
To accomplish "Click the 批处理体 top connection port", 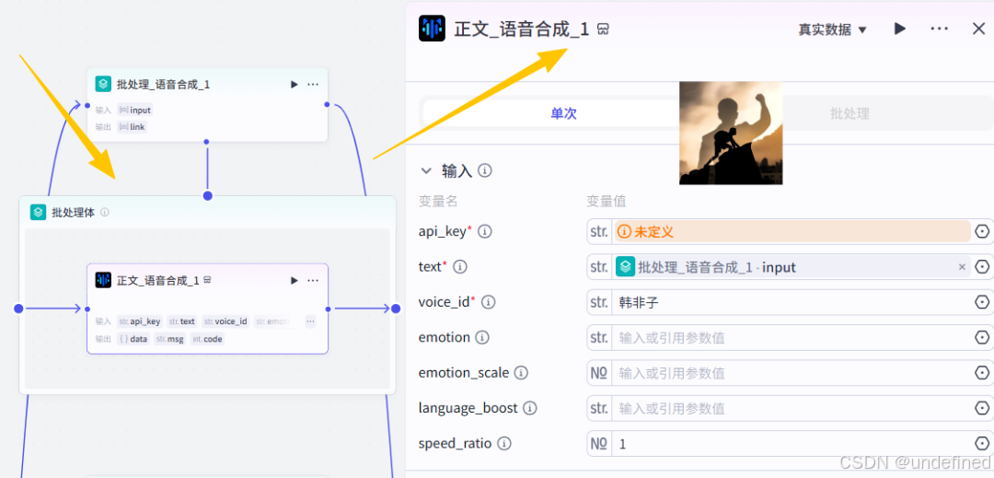I will pyautogui.click(x=207, y=195).
